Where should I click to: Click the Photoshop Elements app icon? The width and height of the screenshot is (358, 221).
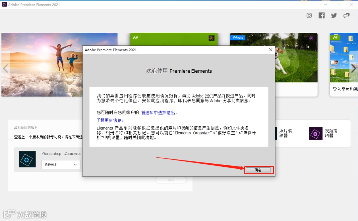click(27, 159)
